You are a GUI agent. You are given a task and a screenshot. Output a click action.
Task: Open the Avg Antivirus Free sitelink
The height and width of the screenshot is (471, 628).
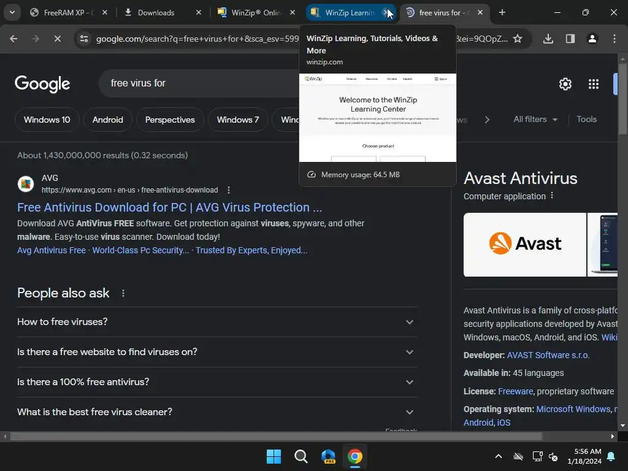pyautogui.click(x=52, y=250)
